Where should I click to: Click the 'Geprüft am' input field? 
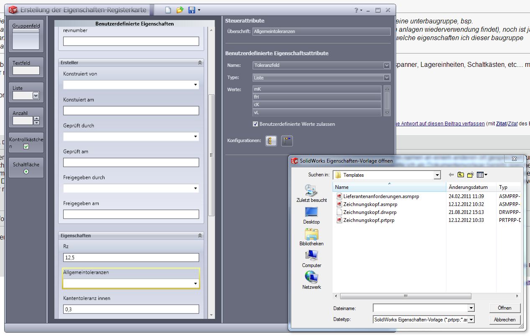[131, 163]
